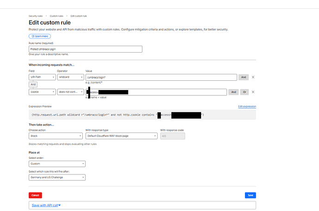Open the 'does not contain' operator dropdown

(x=70, y=92)
